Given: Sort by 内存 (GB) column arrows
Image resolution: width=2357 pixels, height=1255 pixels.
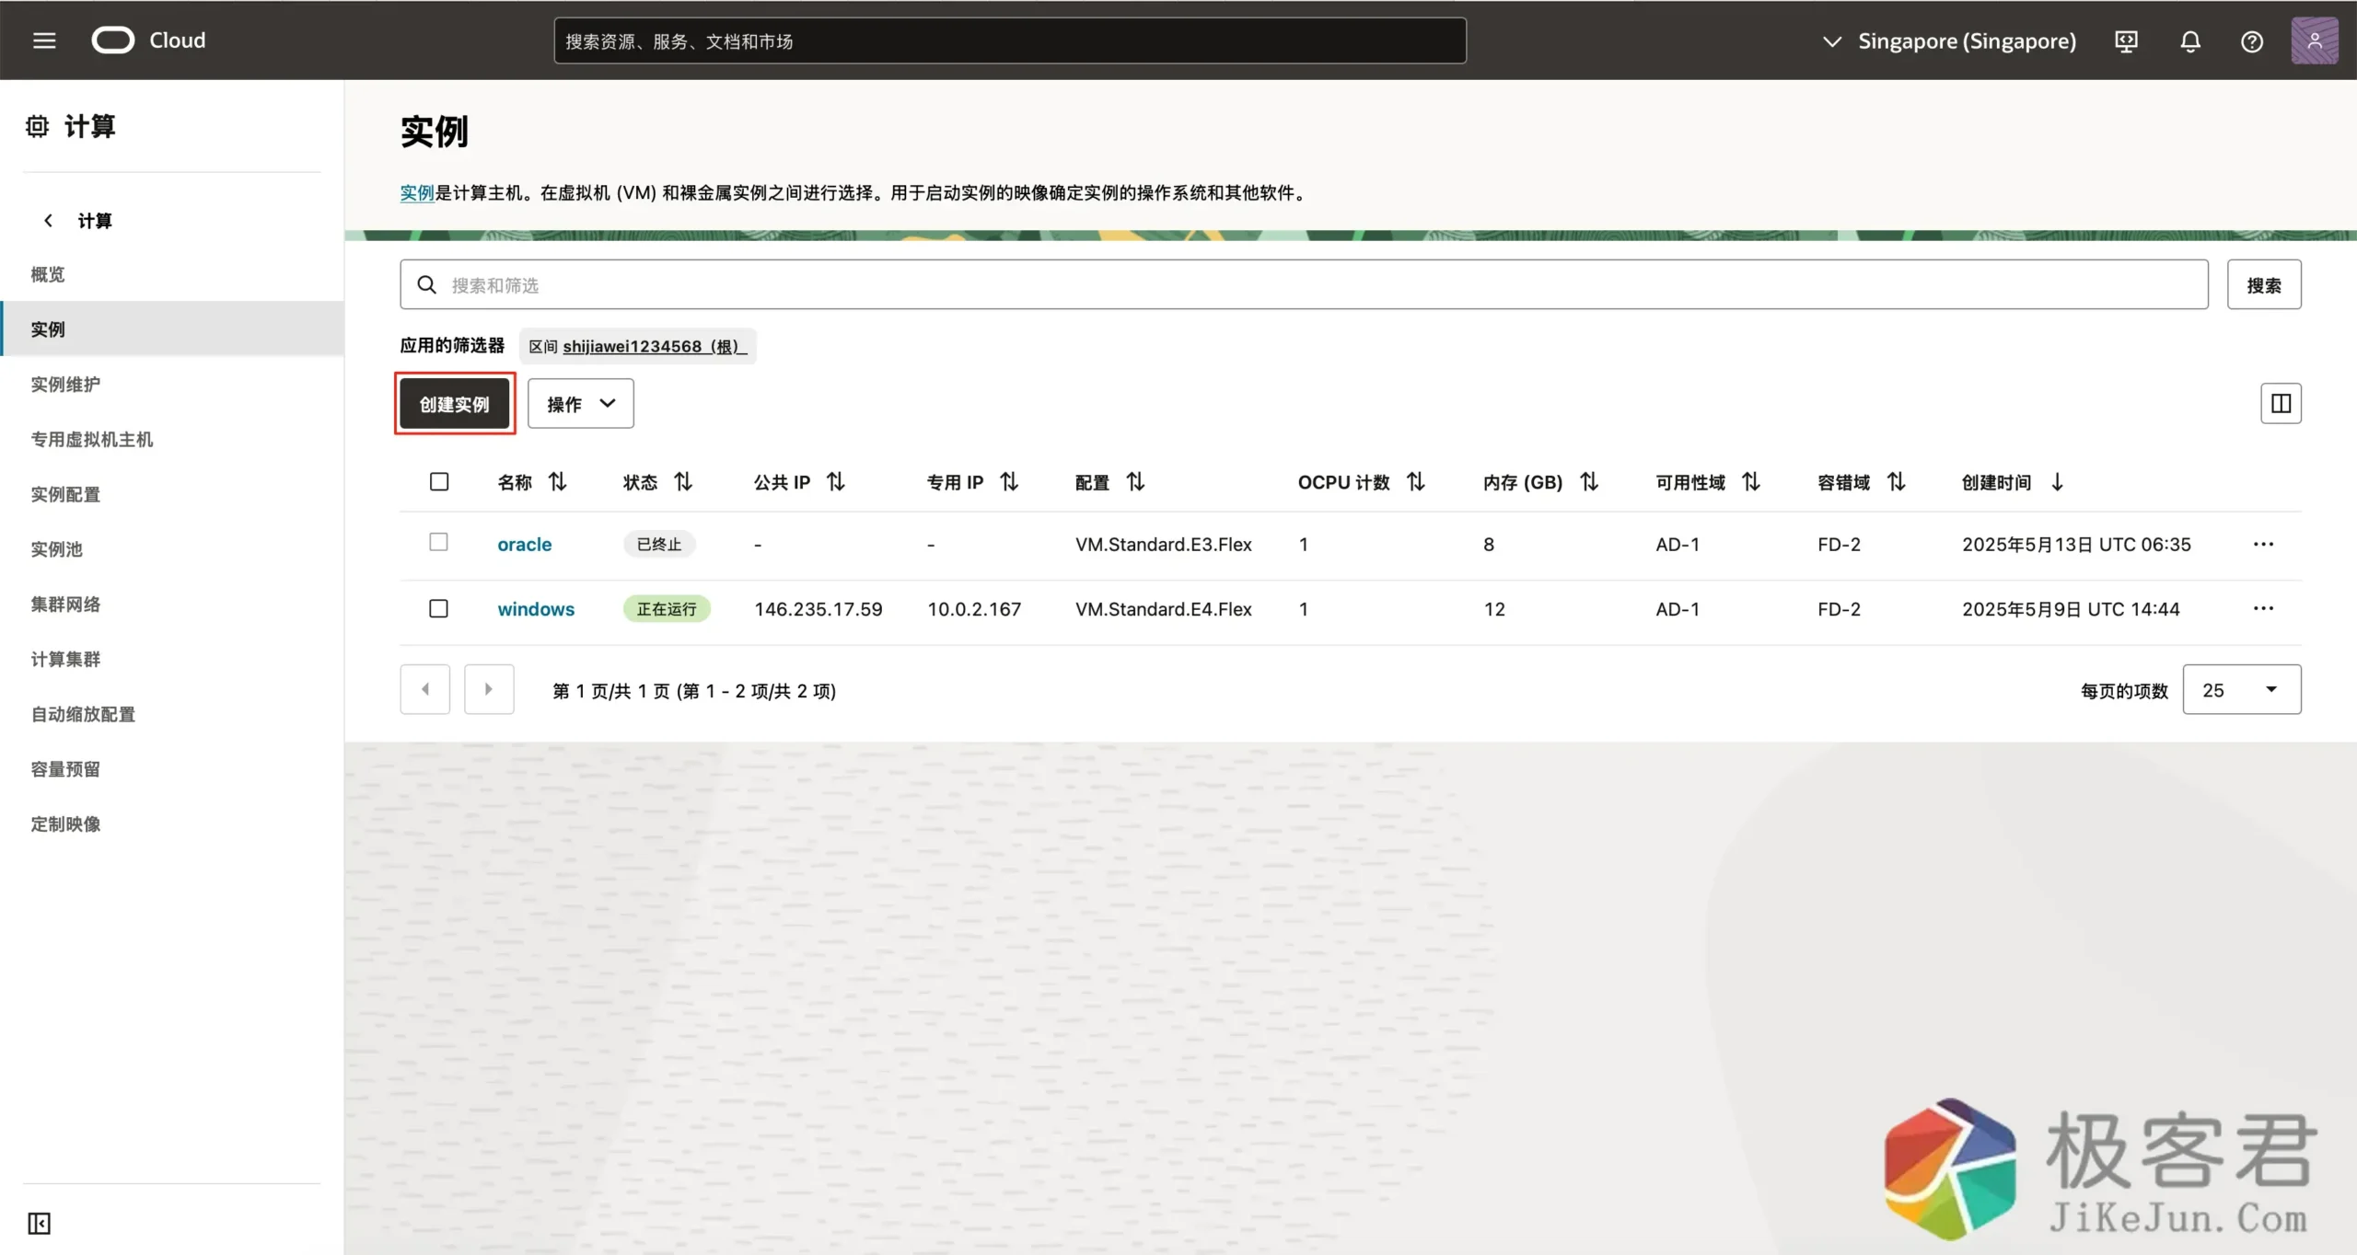Looking at the screenshot, I should click(1588, 481).
